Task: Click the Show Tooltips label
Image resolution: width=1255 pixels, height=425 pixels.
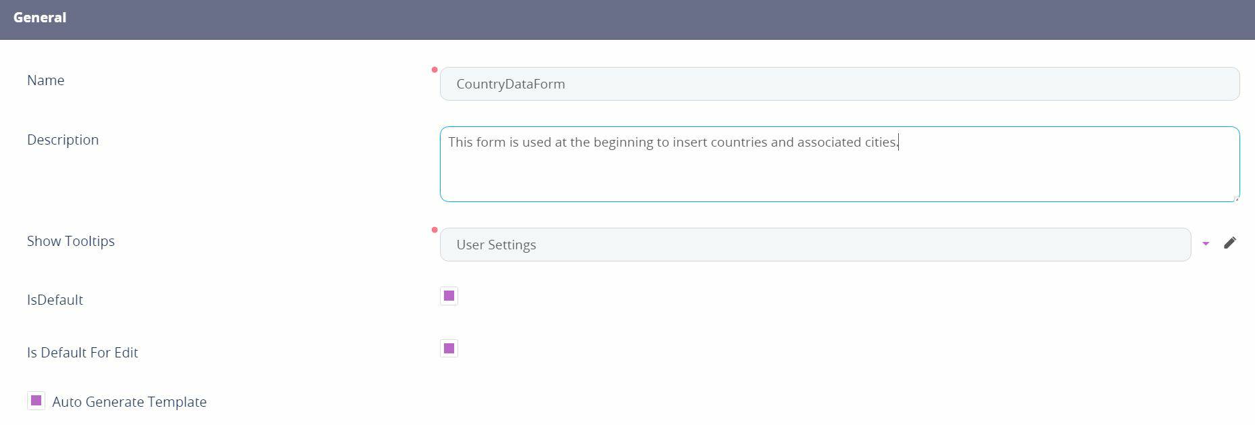Action: pyautogui.click(x=71, y=241)
